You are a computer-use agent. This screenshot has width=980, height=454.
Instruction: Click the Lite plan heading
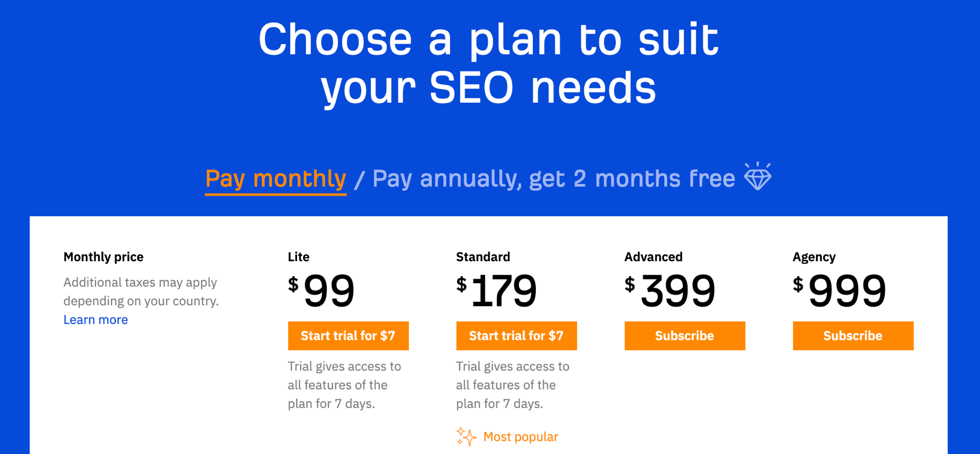pyautogui.click(x=298, y=256)
